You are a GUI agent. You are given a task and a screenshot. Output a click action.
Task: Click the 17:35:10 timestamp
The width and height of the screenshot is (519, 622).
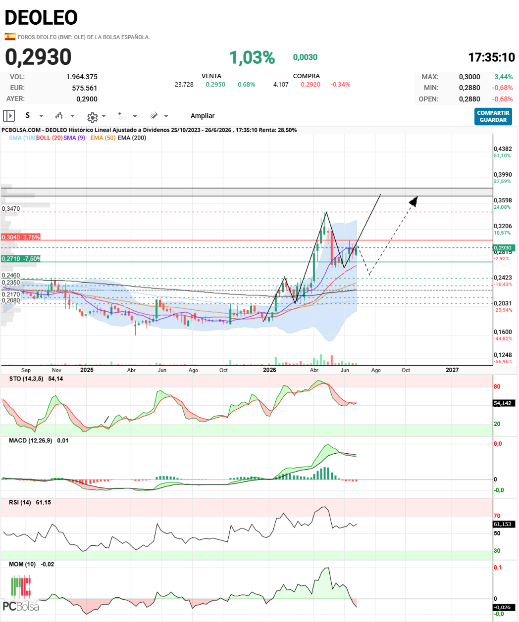pos(492,57)
